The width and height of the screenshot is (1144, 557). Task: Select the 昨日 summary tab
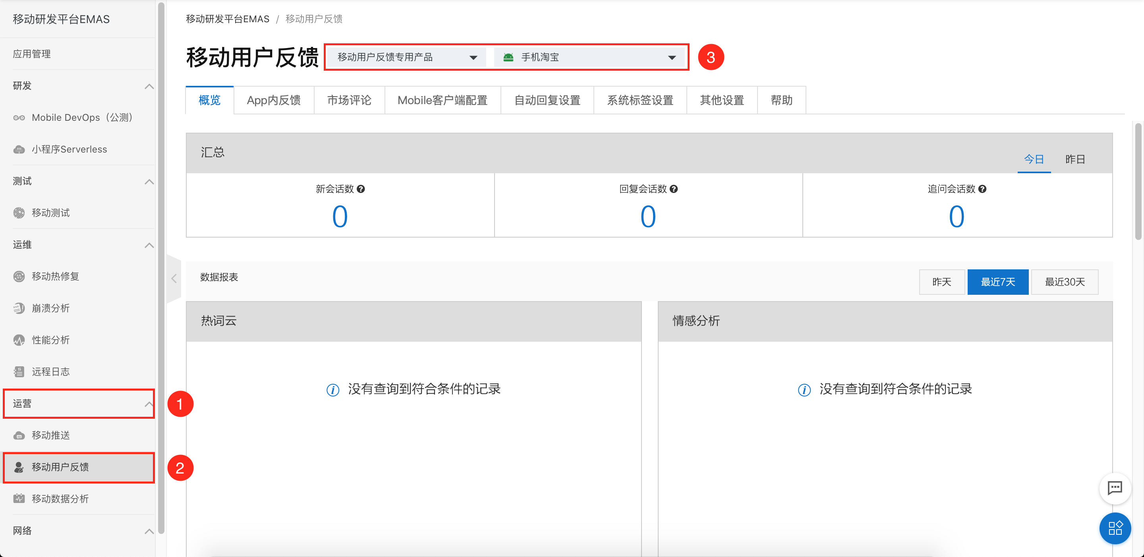click(1075, 159)
